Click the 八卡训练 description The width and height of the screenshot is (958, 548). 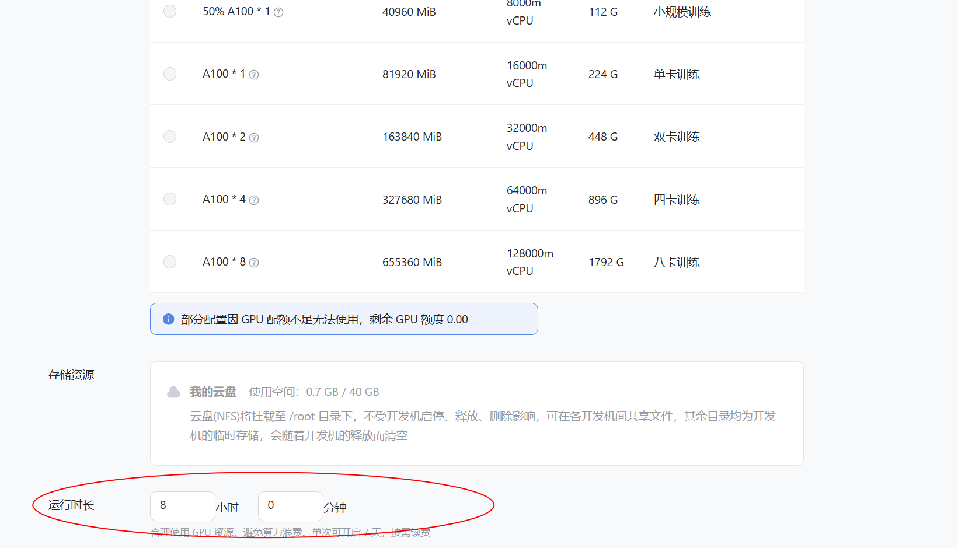point(677,262)
